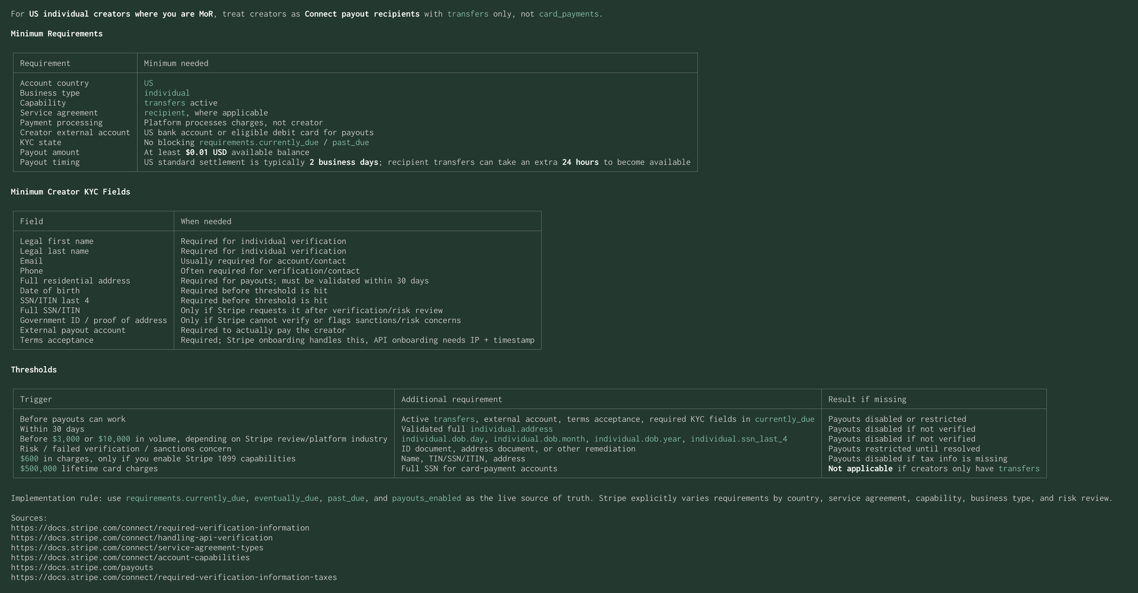Select the '$10,000' volume threshold

114,439
